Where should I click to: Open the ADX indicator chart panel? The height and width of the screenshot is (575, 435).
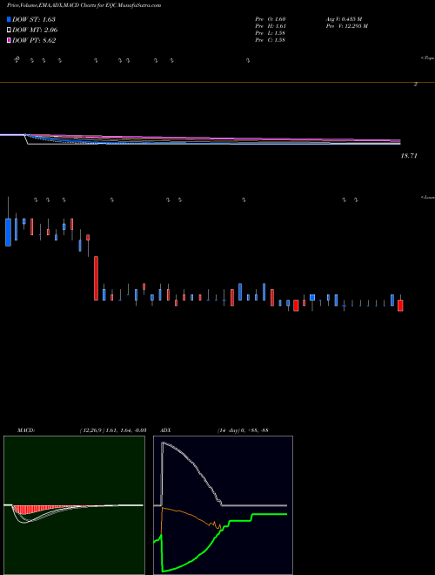(x=223, y=505)
